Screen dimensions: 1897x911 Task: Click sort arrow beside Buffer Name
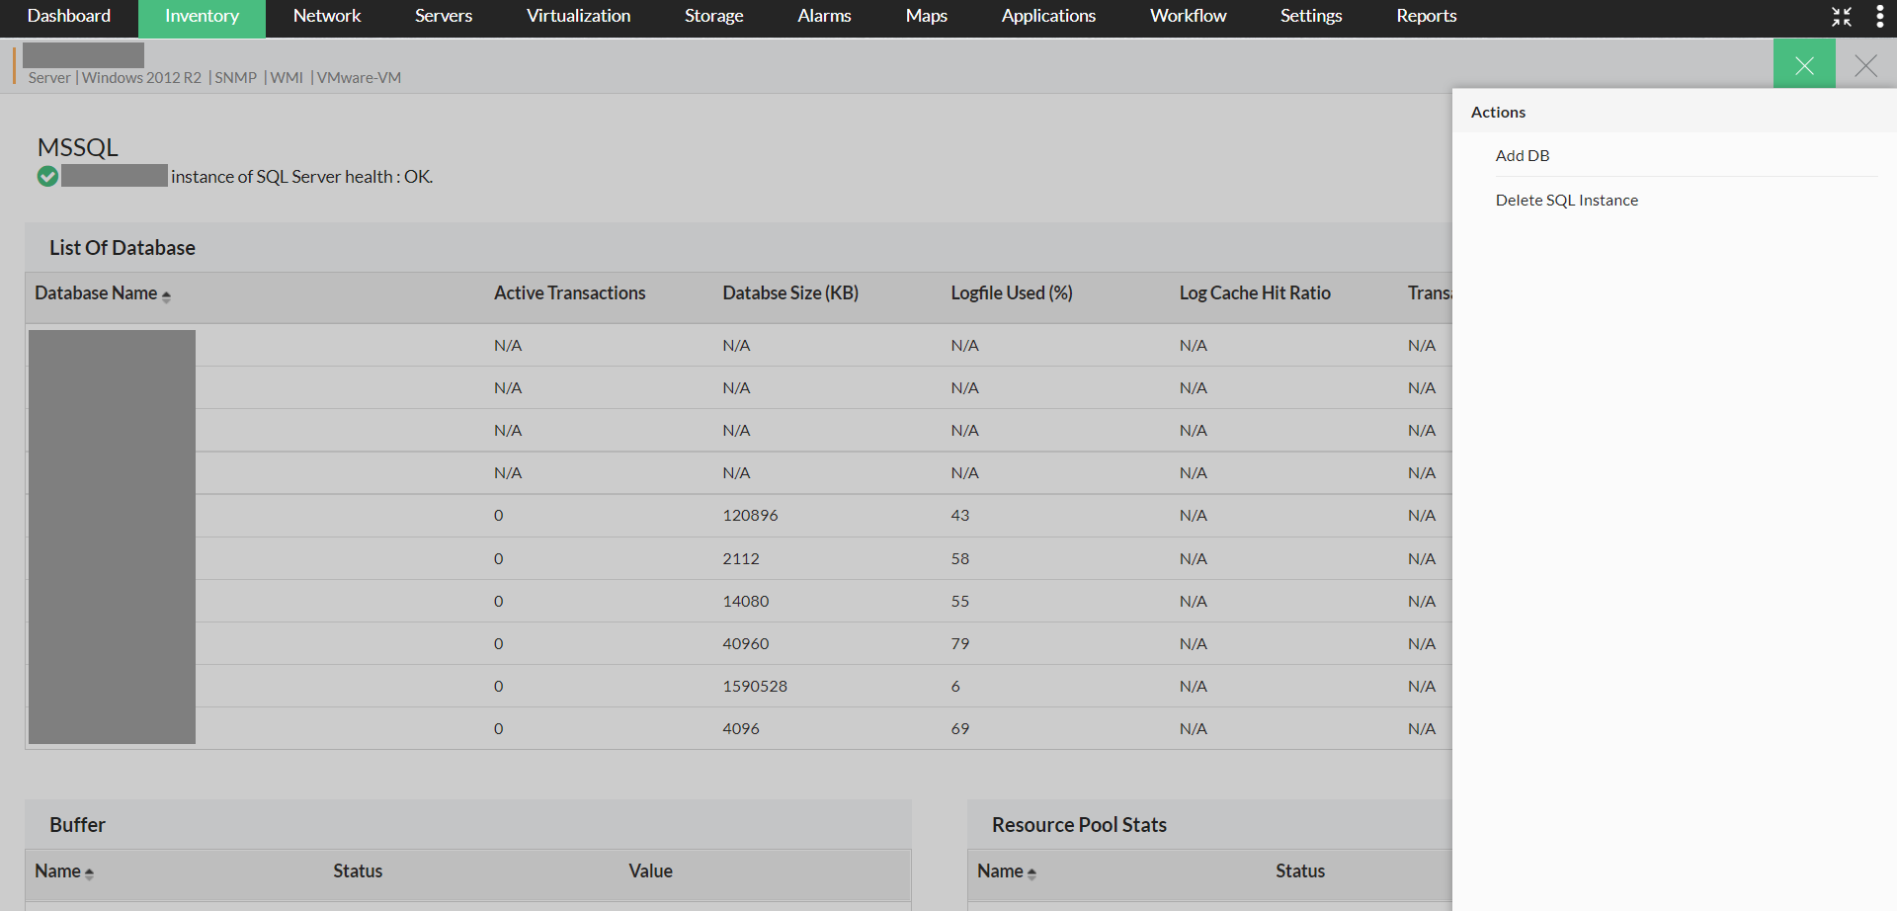(x=89, y=873)
